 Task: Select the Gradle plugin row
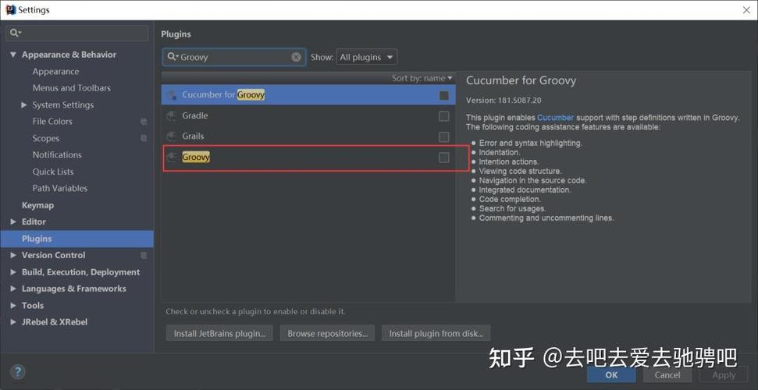308,116
